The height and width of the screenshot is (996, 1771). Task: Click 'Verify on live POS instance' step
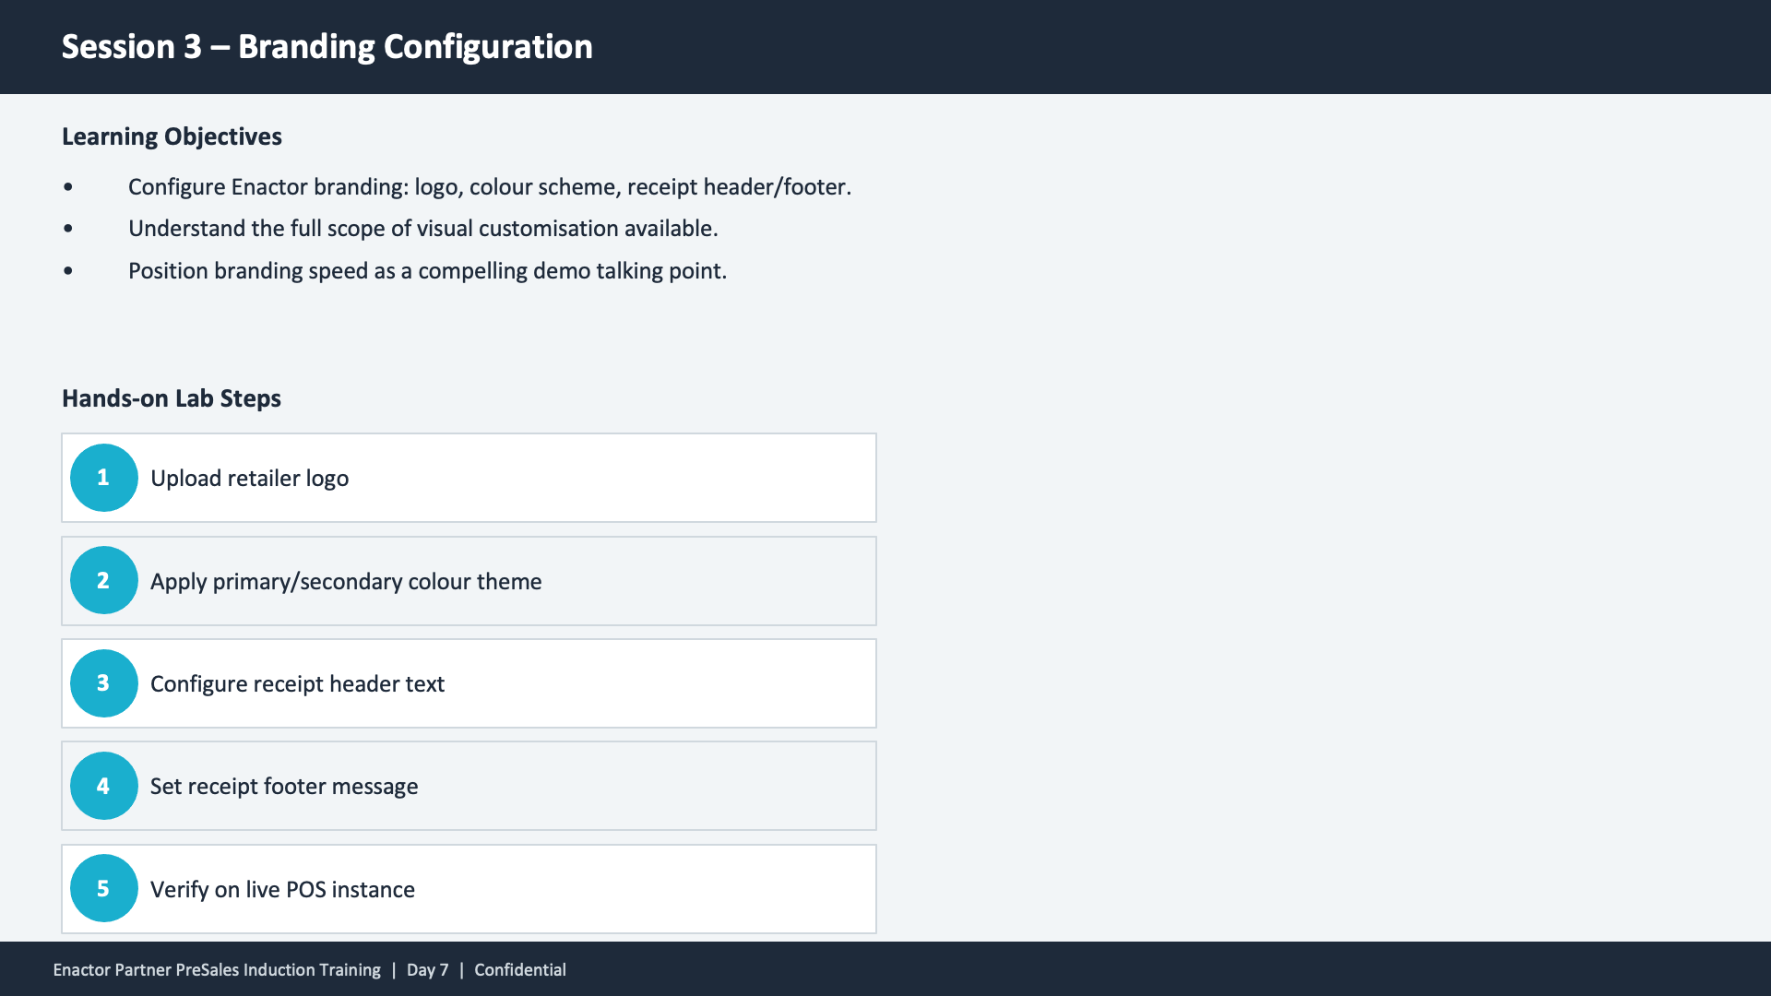(x=282, y=890)
